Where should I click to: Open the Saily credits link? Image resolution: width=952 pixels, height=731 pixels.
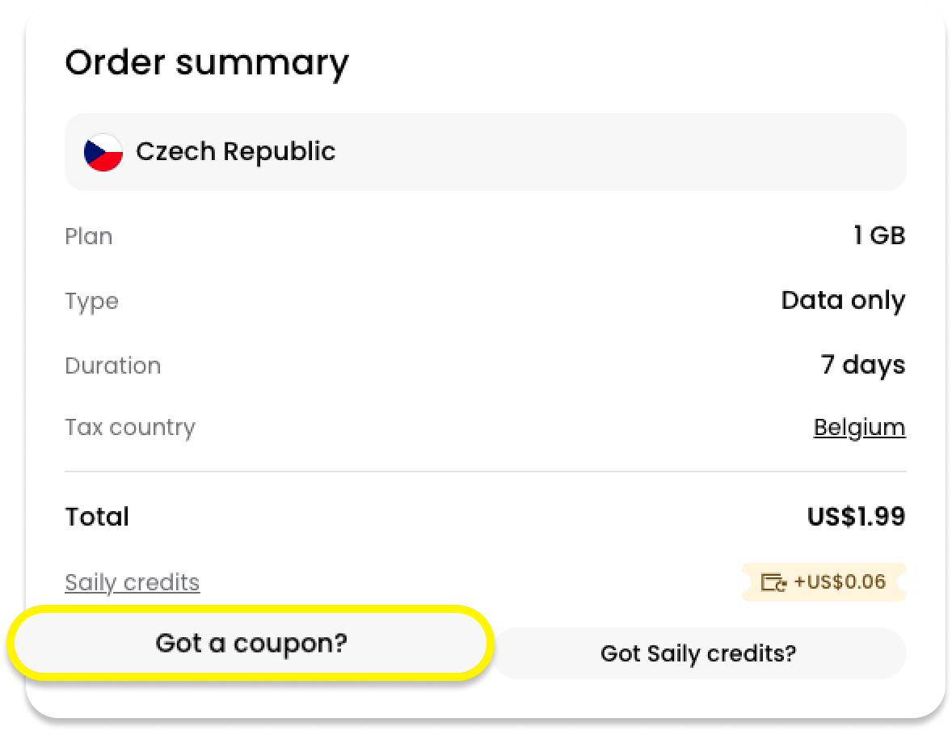[x=132, y=582]
